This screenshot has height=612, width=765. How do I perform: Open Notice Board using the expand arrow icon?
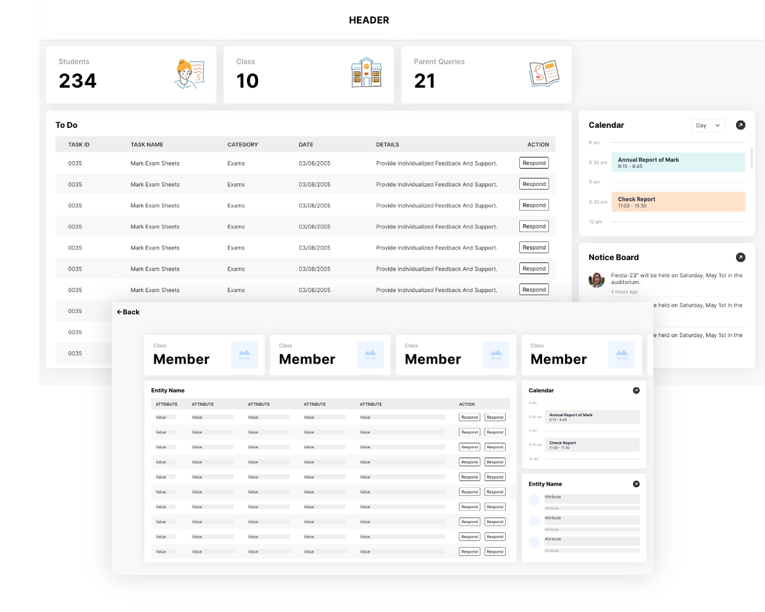(740, 258)
